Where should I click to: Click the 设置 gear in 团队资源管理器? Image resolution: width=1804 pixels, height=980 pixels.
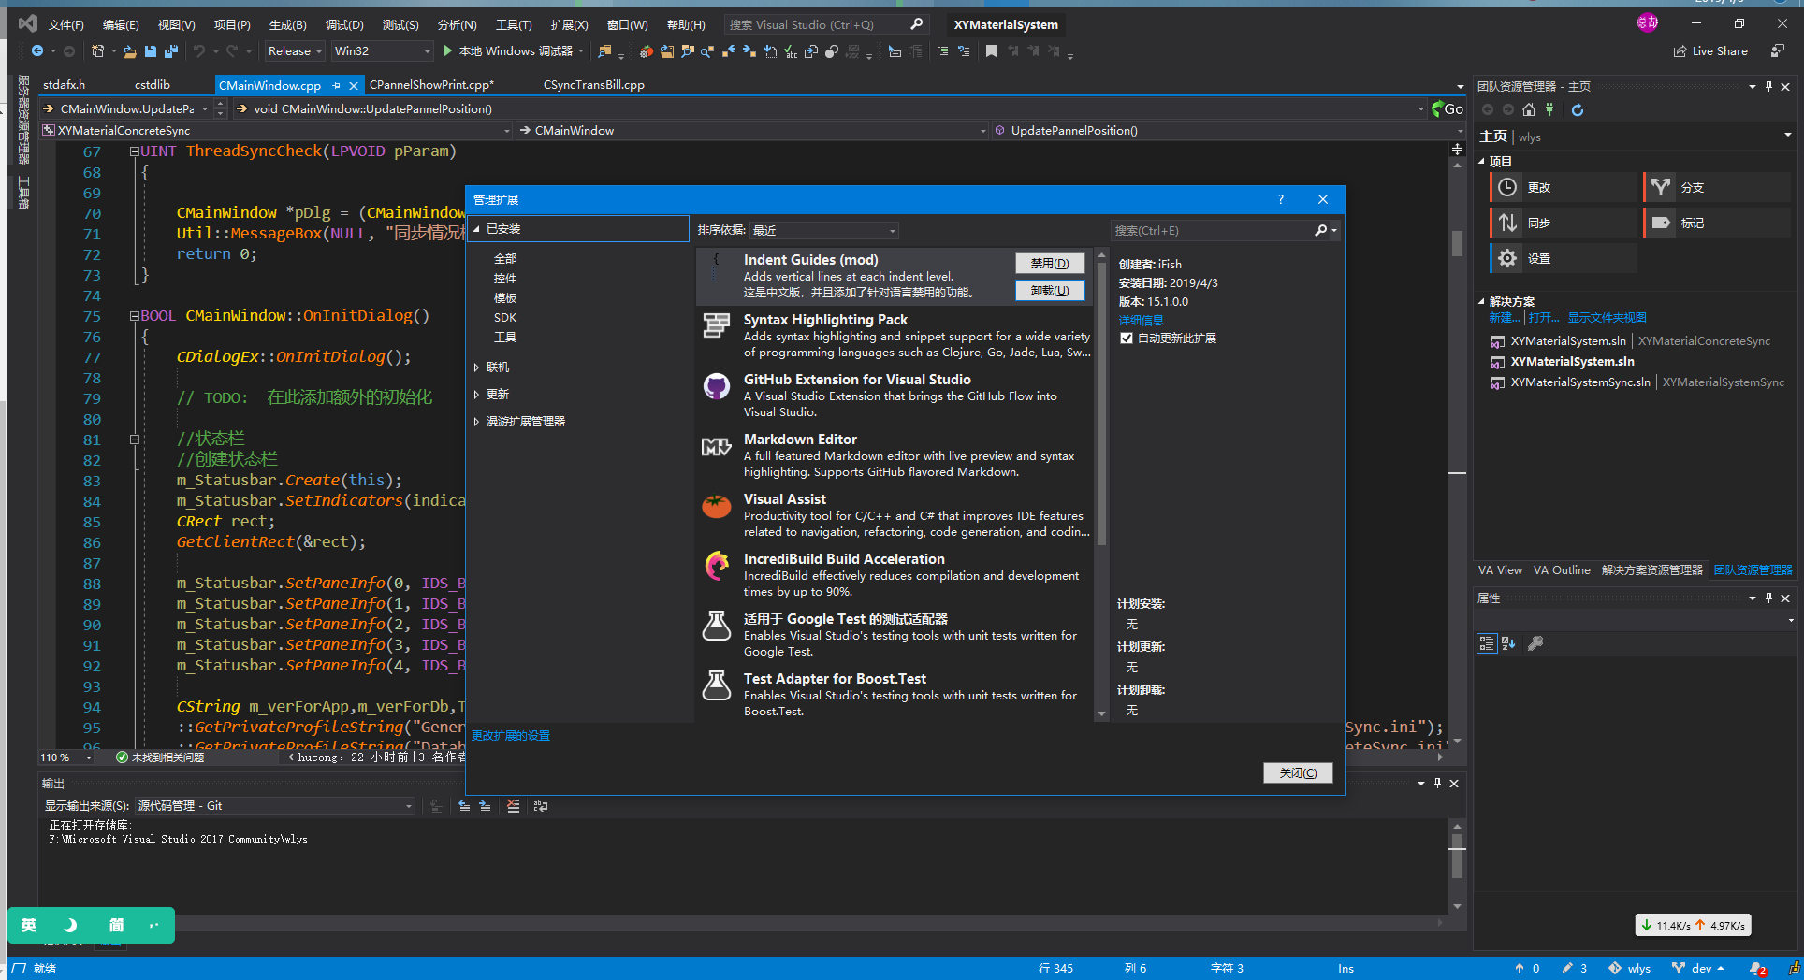[1506, 257]
